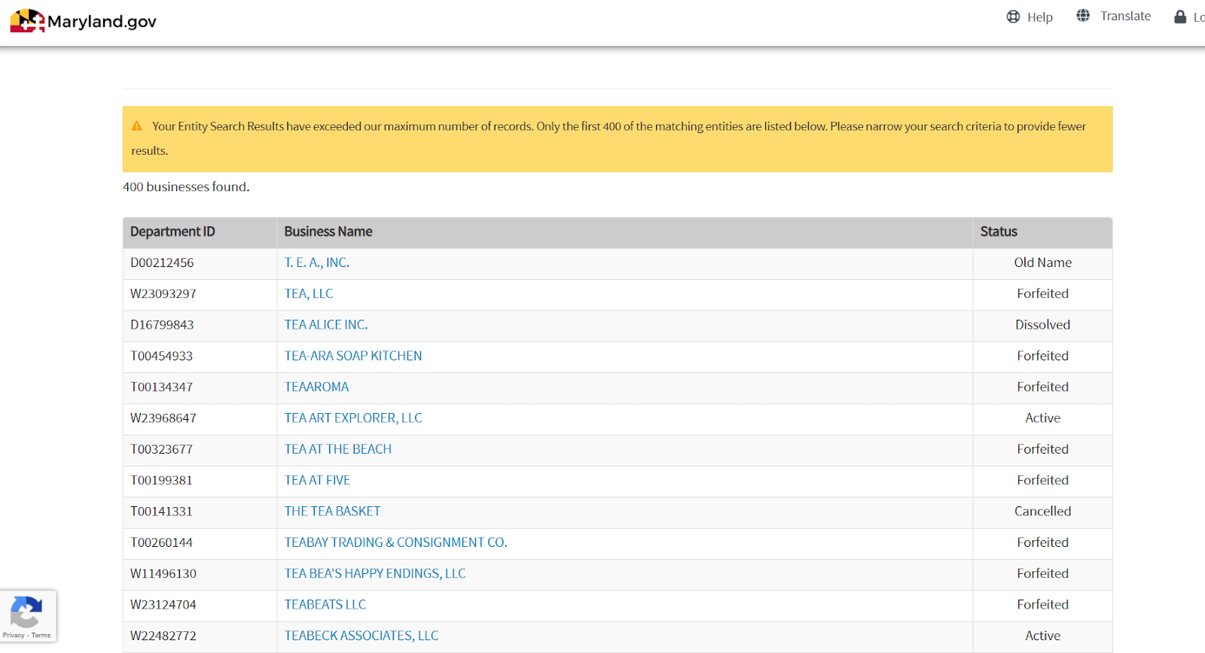Click the Status column header
The image size is (1205, 653).
click(999, 232)
